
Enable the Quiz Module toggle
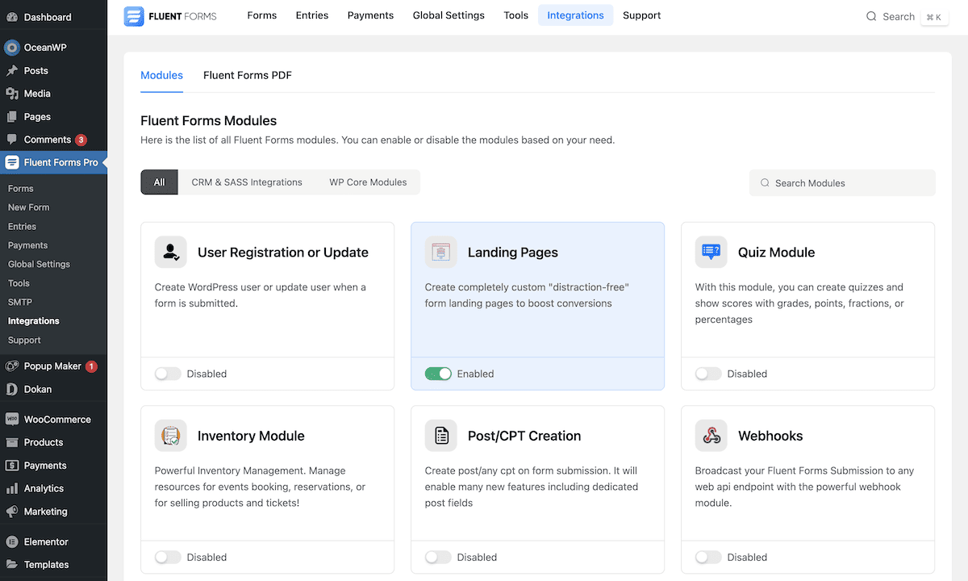click(708, 374)
